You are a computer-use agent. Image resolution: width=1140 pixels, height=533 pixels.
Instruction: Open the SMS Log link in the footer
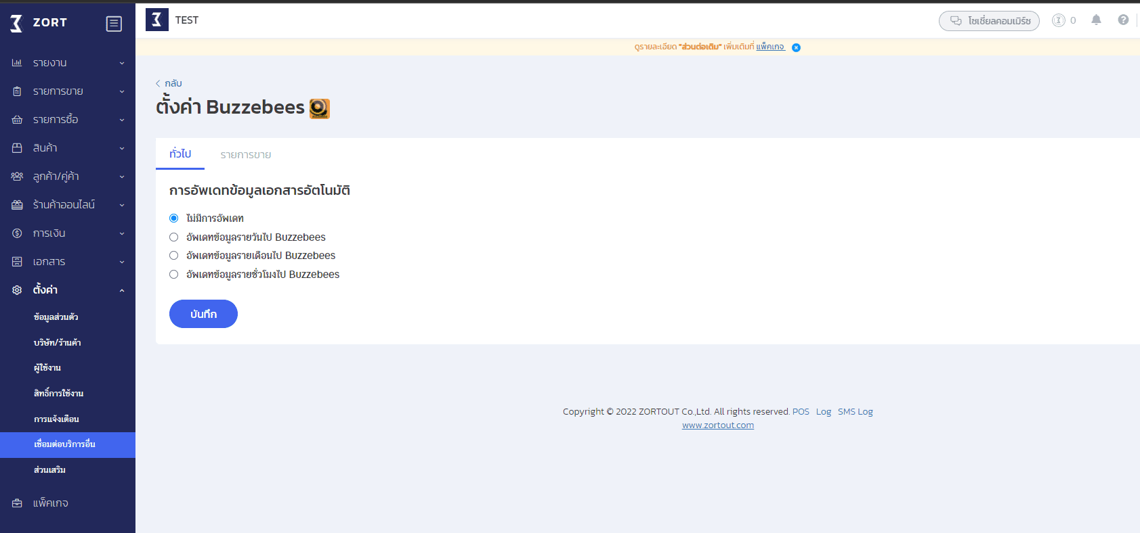click(856, 411)
